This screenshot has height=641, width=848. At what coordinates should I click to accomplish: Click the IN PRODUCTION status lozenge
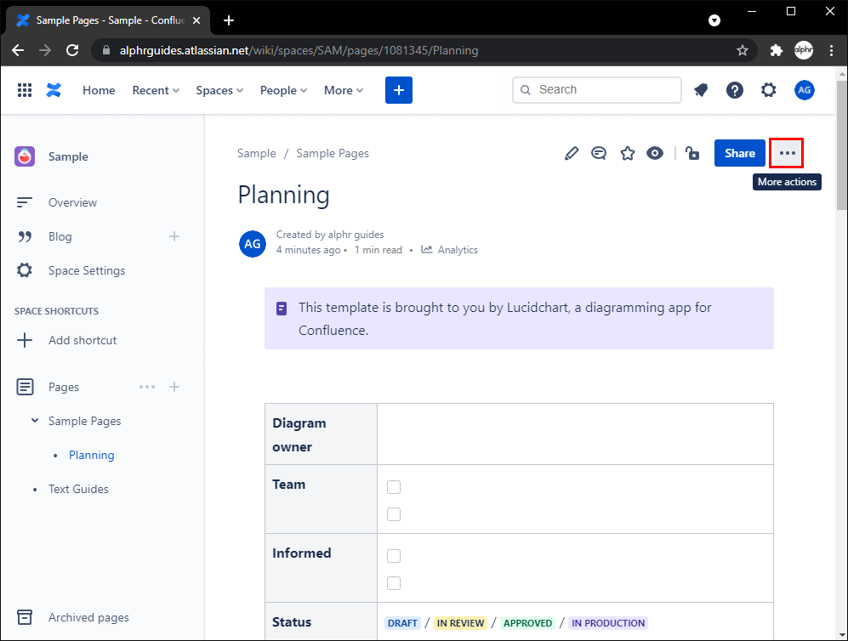[608, 623]
